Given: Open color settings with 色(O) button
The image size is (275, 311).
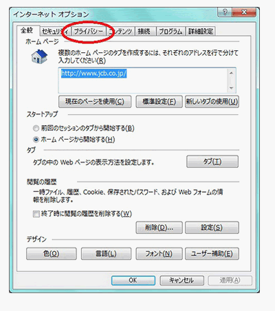Looking at the screenshot, I should click(x=52, y=254).
